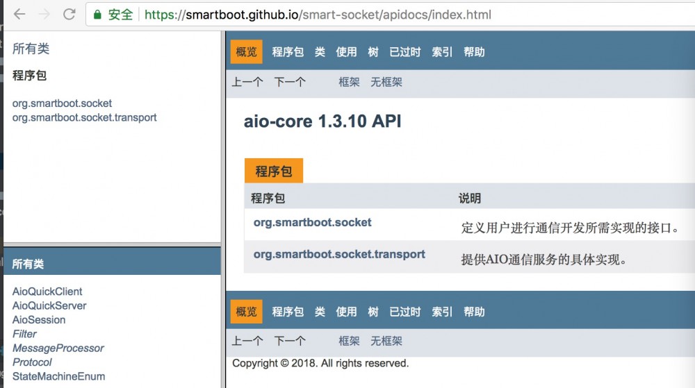This screenshot has height=388, width=695.
Task: Click the aio-core 1.3.10 API heading
Action: (x=322, y=121)
